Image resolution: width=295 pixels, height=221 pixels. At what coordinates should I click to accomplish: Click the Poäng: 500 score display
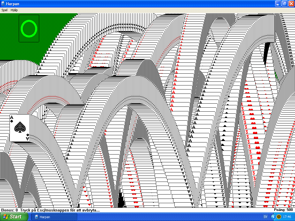(283, 210)
